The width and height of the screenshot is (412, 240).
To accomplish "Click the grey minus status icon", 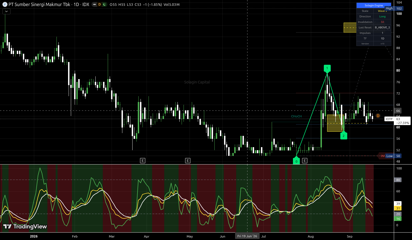I will tap(95, 4).
